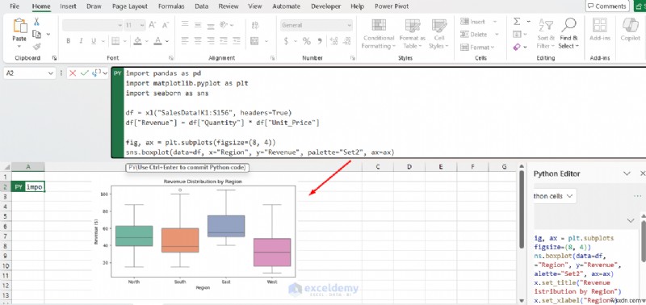The image size is (646, 305).
Task: Click in the Python formula bar code
Action: pos(385,113)
